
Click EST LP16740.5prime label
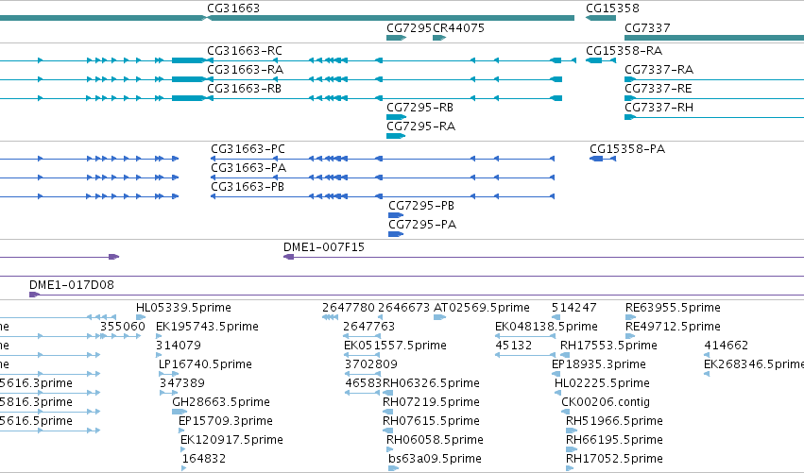pos(205,364)
